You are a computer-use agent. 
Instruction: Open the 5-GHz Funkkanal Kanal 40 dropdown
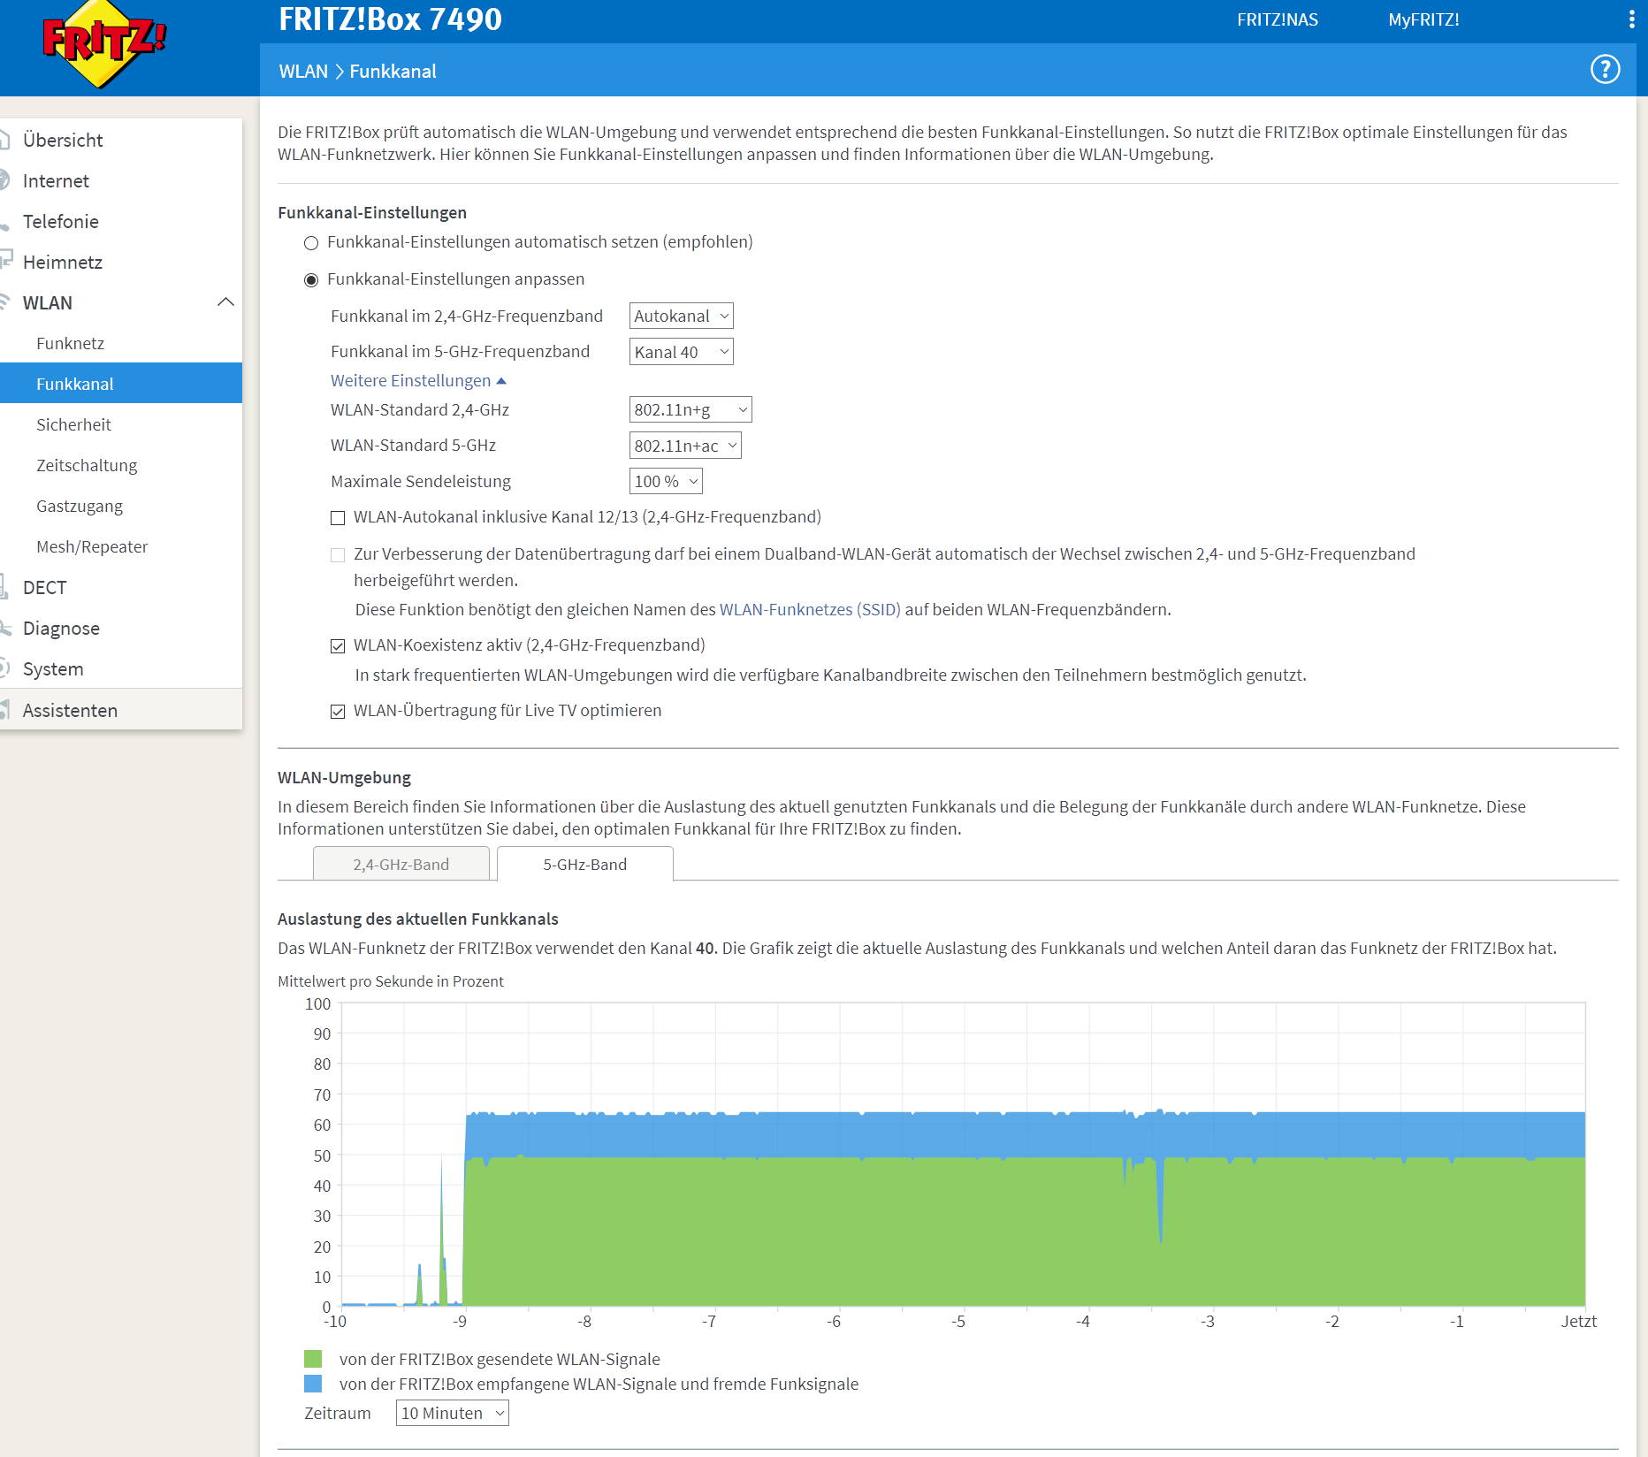(681, 352)
